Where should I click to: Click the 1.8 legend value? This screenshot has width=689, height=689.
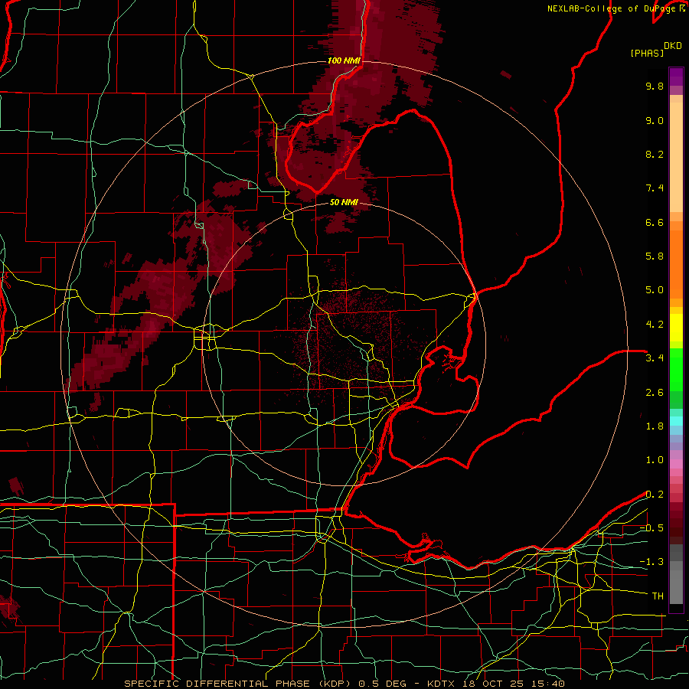click(x=655, y=426)
